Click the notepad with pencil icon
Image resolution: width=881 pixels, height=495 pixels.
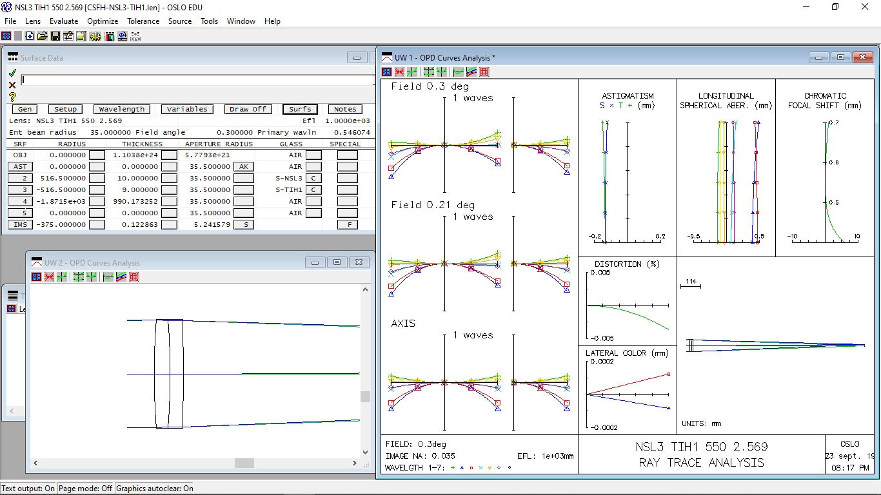(x=81, y=37)
